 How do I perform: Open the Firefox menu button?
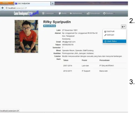pos(6,3)
